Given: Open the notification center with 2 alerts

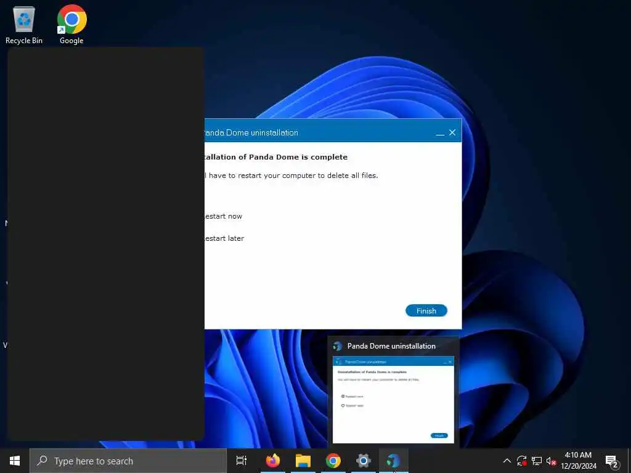Looking at the screenshot, I should click(x=612, y=461).
